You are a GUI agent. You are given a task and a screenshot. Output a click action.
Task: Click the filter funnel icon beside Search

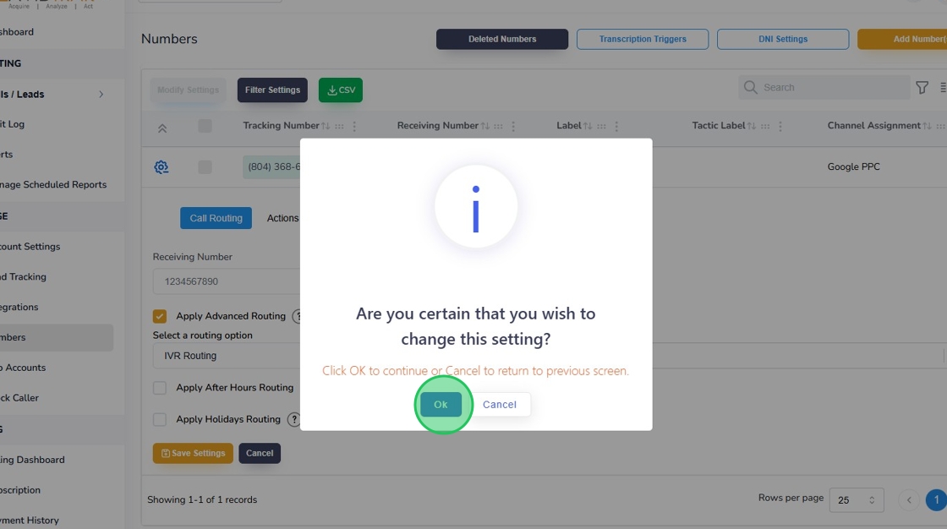[922, 87]
